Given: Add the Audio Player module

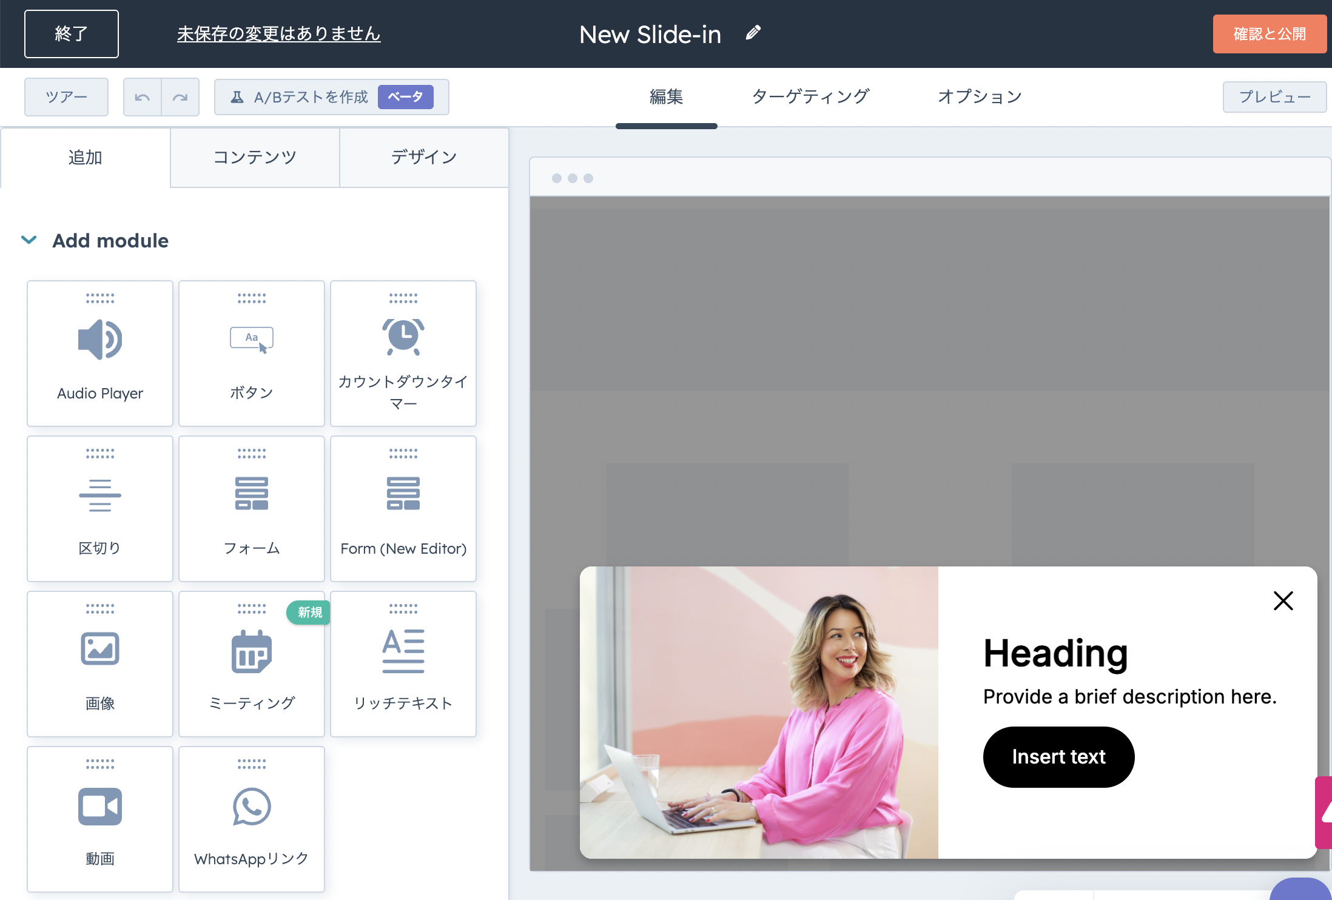Looking at the screenshot, I should [100, 354].
